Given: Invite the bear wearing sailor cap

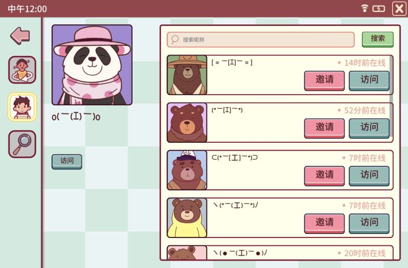Looking at the screenshot, I should click(324, 176).
